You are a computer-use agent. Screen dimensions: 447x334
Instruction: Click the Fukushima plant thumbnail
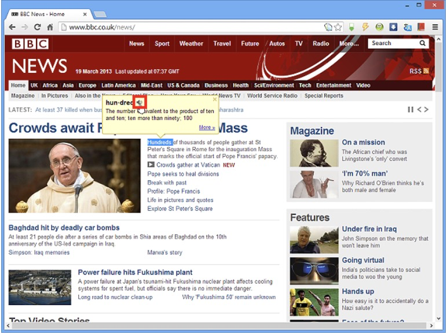[x=39, y=287]
